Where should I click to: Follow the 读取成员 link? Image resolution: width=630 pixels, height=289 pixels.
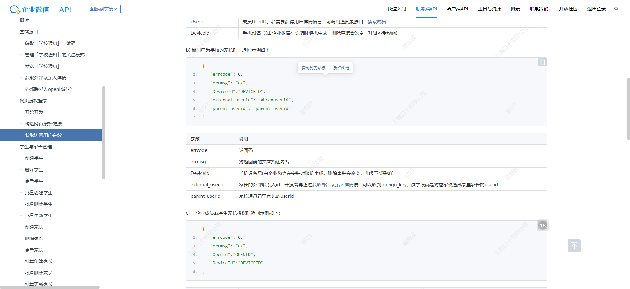pos(377,22)
